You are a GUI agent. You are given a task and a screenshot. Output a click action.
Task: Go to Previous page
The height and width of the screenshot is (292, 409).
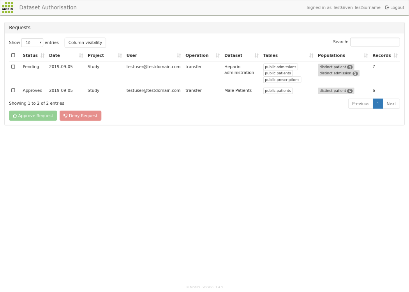point(360,104)
